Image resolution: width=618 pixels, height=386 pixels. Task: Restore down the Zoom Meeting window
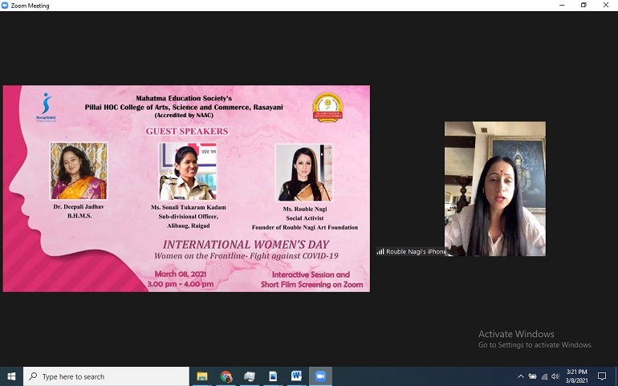583,5
